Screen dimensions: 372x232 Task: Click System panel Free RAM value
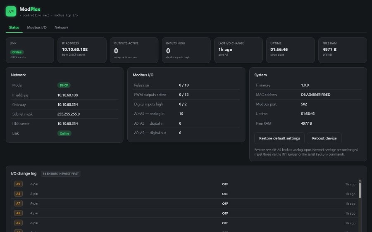tap(306, 123)
